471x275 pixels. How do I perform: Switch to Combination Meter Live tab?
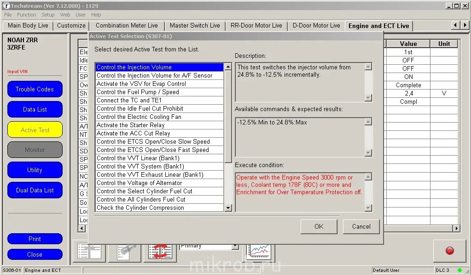coord(127,26)
